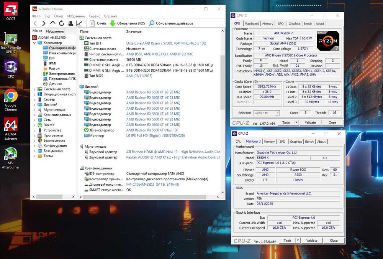Open the Избранное menu
The width and height of the screenshot is (383, 259).
click(76, 16)
